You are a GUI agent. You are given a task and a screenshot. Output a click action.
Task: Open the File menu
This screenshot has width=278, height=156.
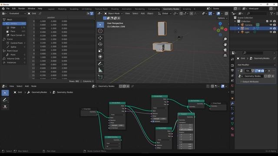(8, 9)
